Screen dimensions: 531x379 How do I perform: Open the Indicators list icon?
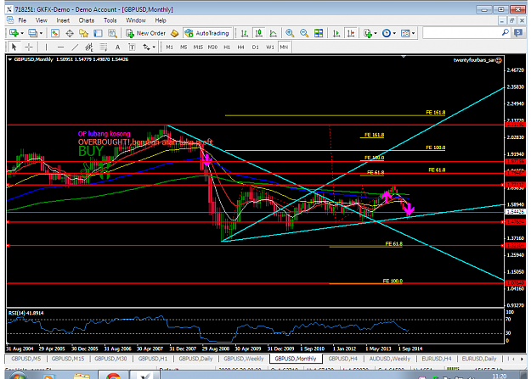pyautogui.click(x=367, y=33)
